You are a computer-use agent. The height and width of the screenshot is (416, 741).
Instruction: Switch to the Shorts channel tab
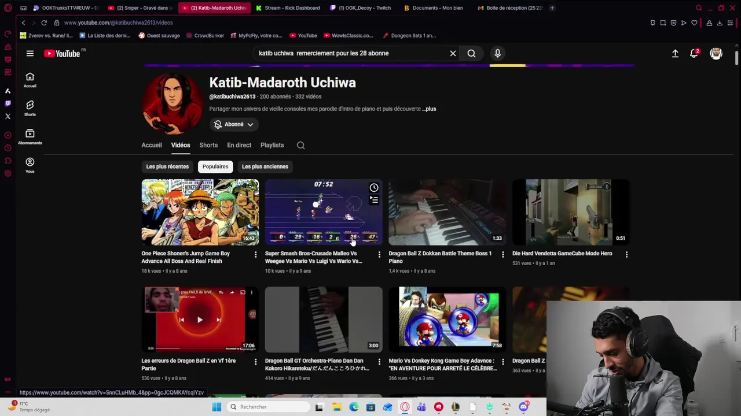point(208,145)
